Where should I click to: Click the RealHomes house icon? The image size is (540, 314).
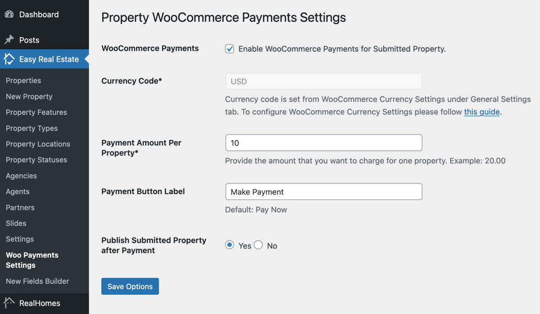tap(10, 303)
